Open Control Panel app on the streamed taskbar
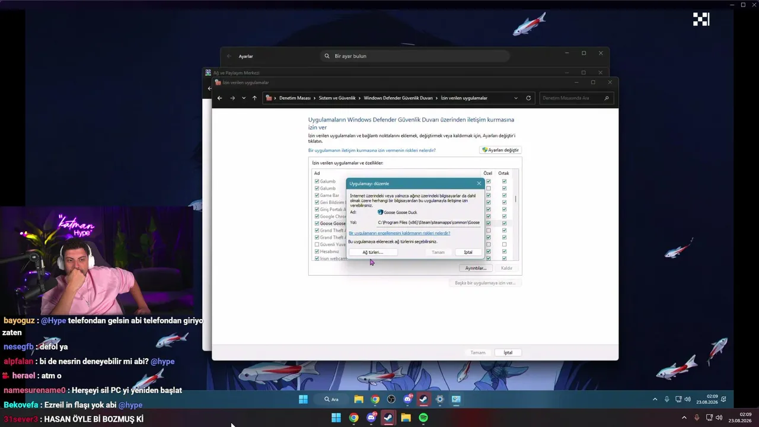The image size is (759, 427). coord(456,399)
